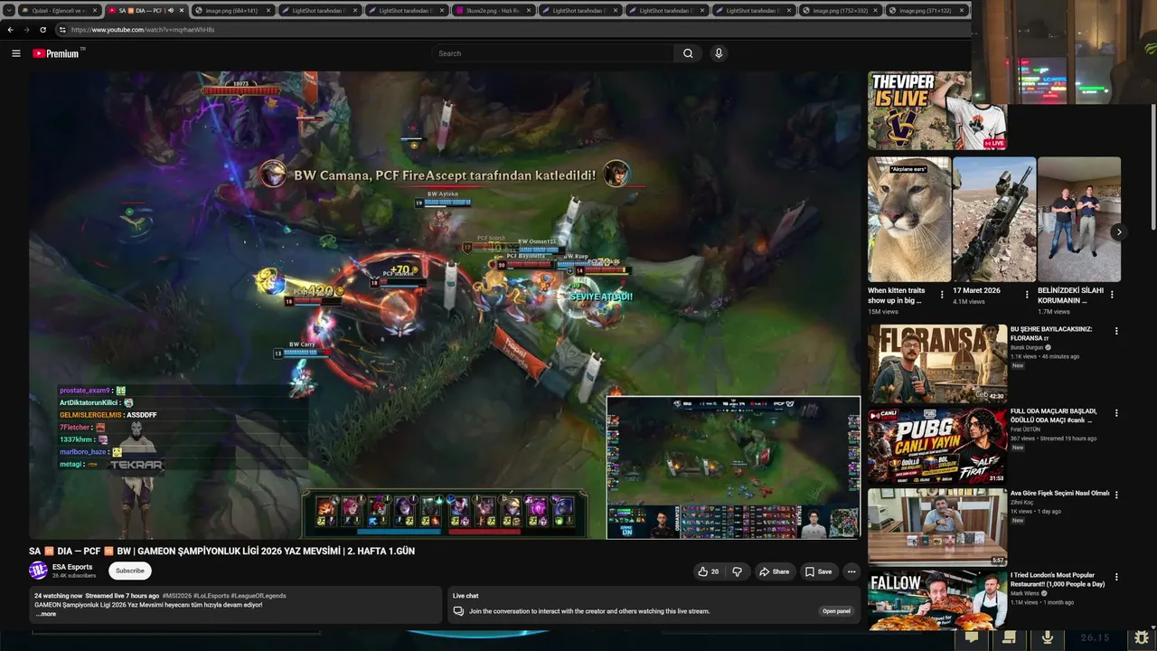Screen dimensions: 1157x651
Task: Dislike the video with thumbs down
Action: 738,571
